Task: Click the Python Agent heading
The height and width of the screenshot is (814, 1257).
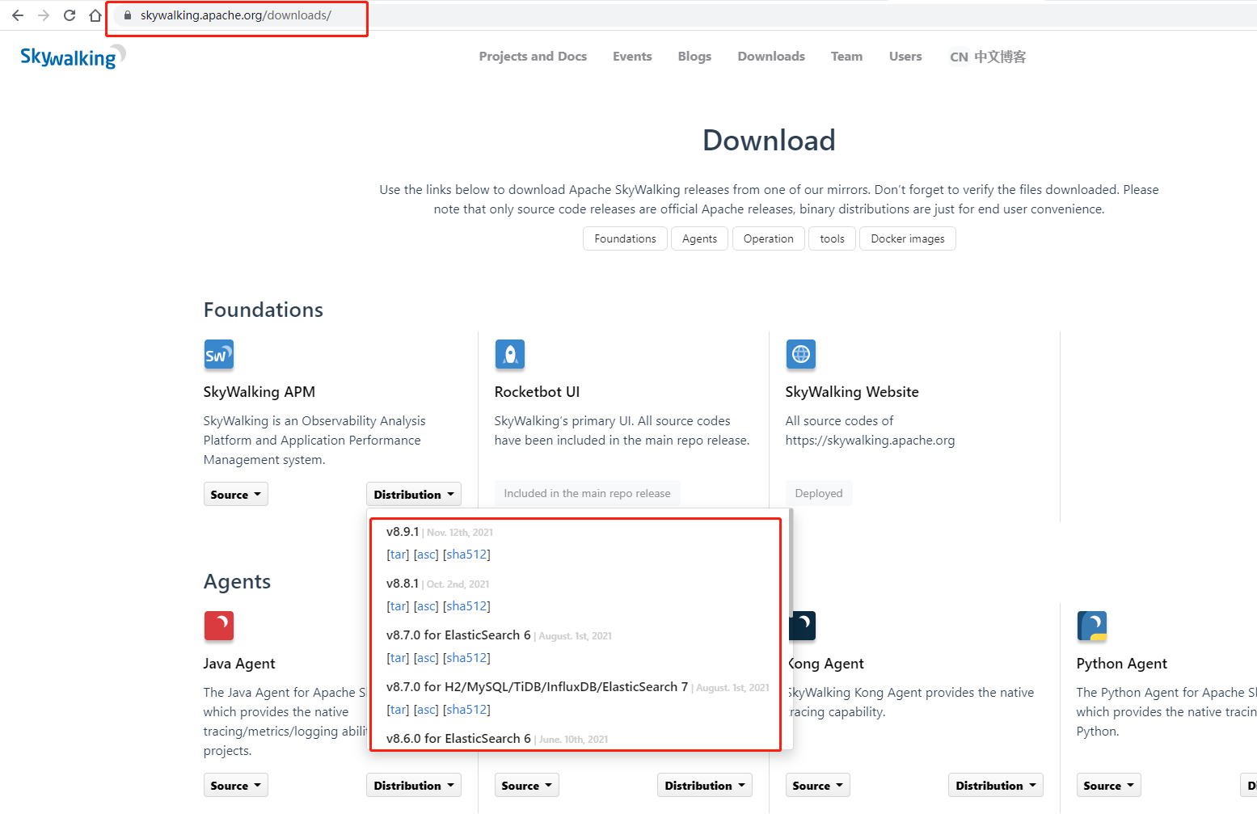Action: pyautogui.click(x=1121, y=664)
